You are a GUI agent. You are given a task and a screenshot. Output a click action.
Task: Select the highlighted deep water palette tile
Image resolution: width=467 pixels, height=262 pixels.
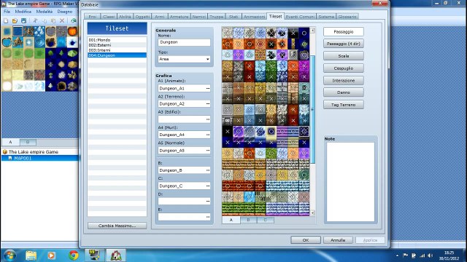(x=18, y=31)
